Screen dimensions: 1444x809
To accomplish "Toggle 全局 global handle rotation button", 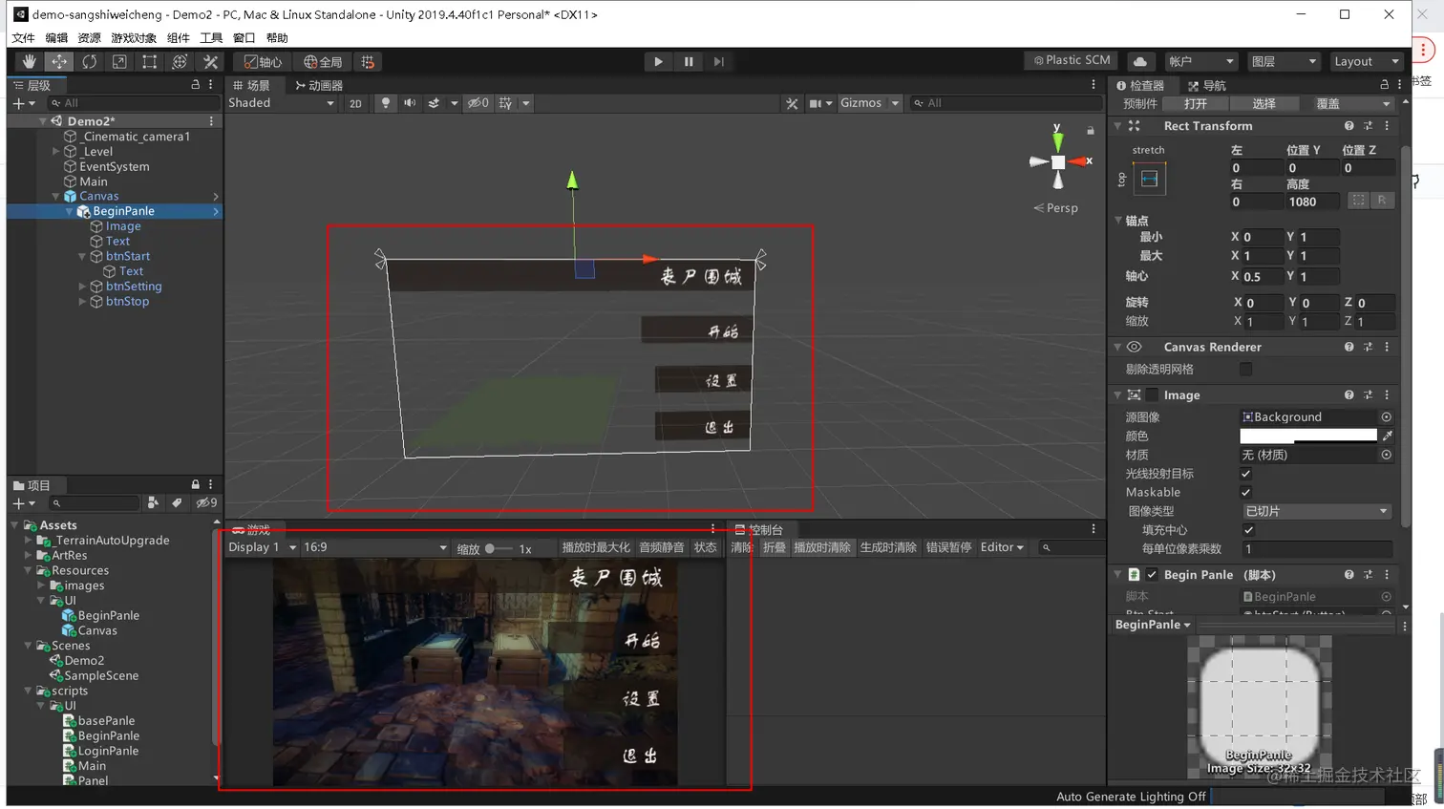I will coord(323,62).
